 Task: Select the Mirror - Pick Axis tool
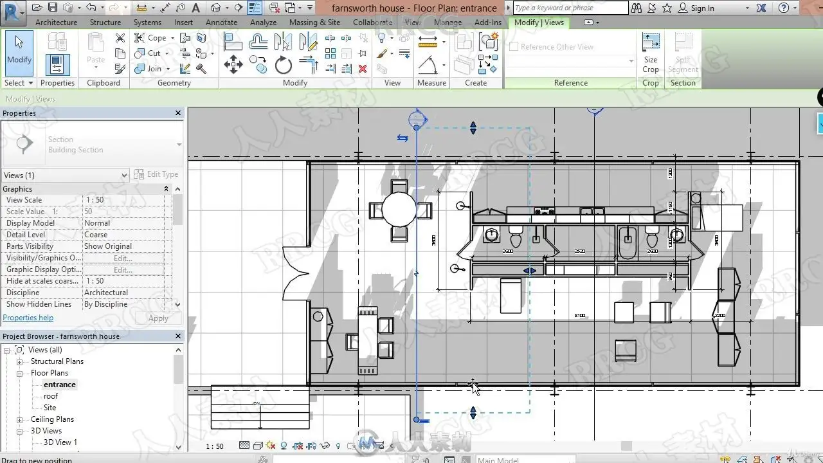(x=283, y=42)
